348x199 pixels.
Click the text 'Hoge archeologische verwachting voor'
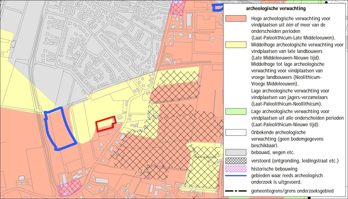click(x=291, y=19)
